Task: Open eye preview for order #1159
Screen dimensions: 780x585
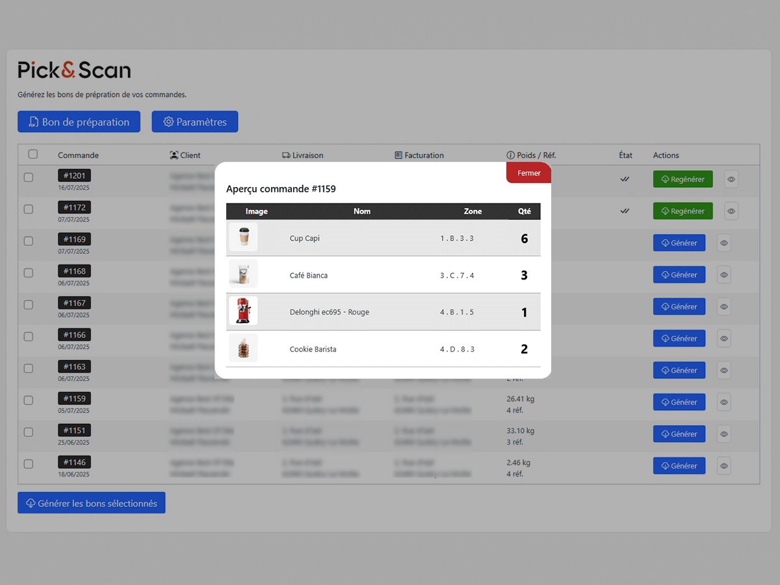Action: [x=723, y=402]
